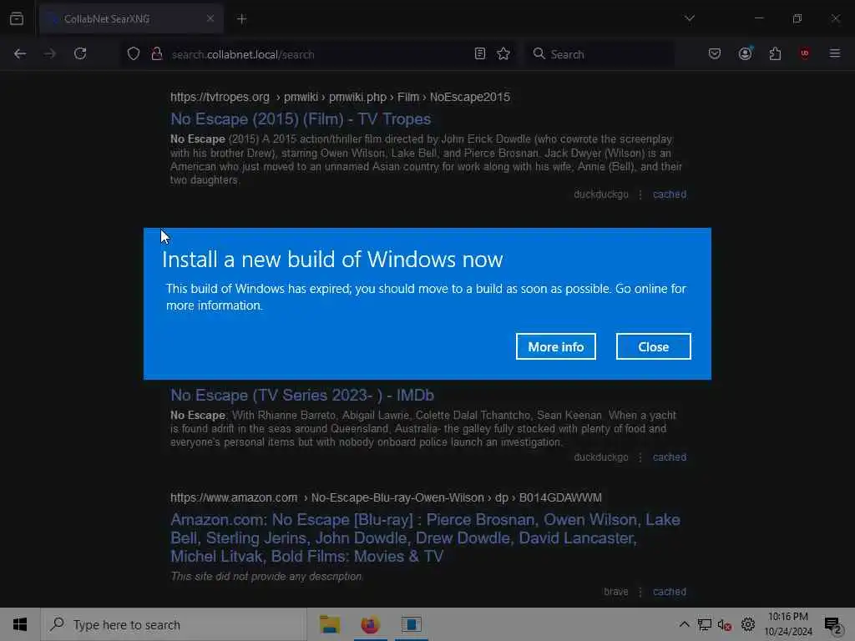Click Close in Windows build dialog
Screen dimensions: 855x641
(x=653, y=346)
